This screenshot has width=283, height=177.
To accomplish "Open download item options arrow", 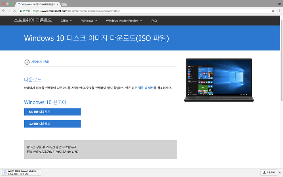I will [40, 173].
